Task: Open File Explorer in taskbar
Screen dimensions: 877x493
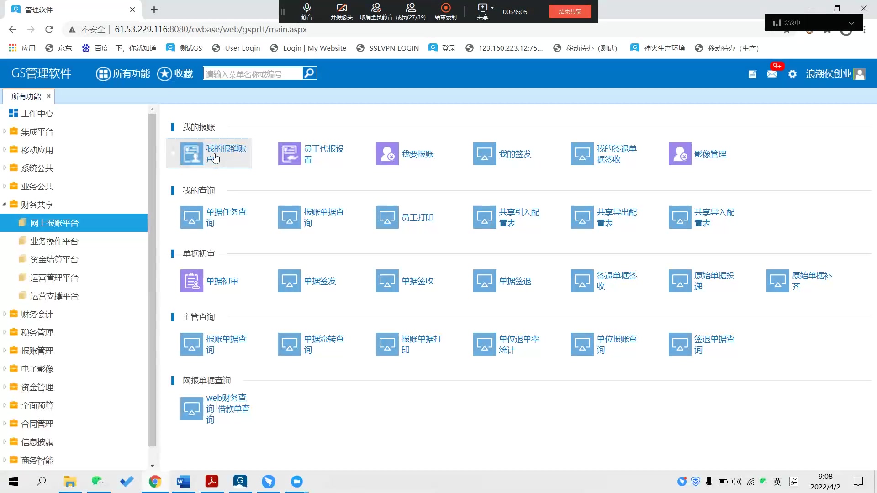Action: (70, 482)
